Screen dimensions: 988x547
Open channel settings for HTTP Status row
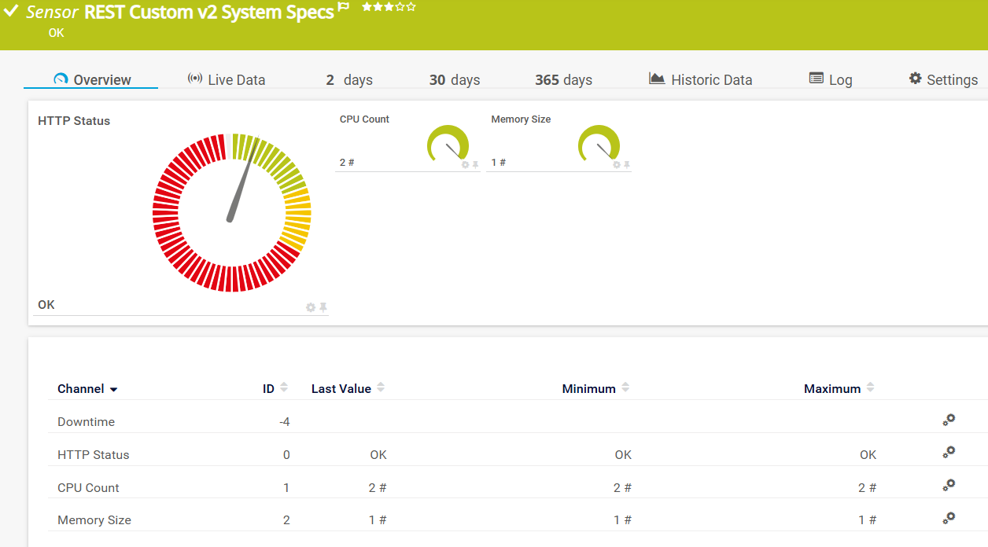coord(949,452)
